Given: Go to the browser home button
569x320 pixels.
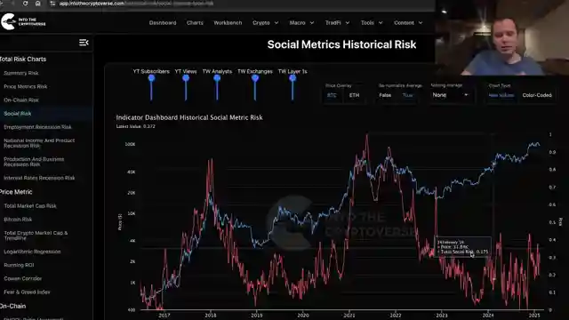Looking at the screenshot, I should point(37,4).
